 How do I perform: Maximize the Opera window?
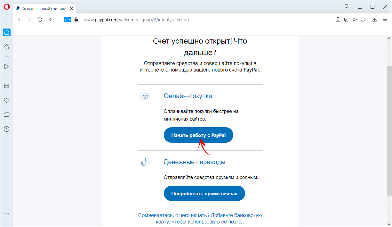(372, 6)
